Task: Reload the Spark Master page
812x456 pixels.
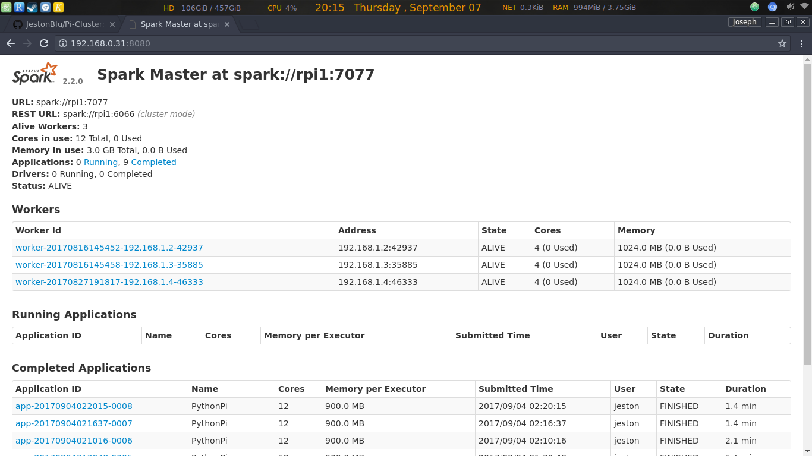Action: point(44,43)
